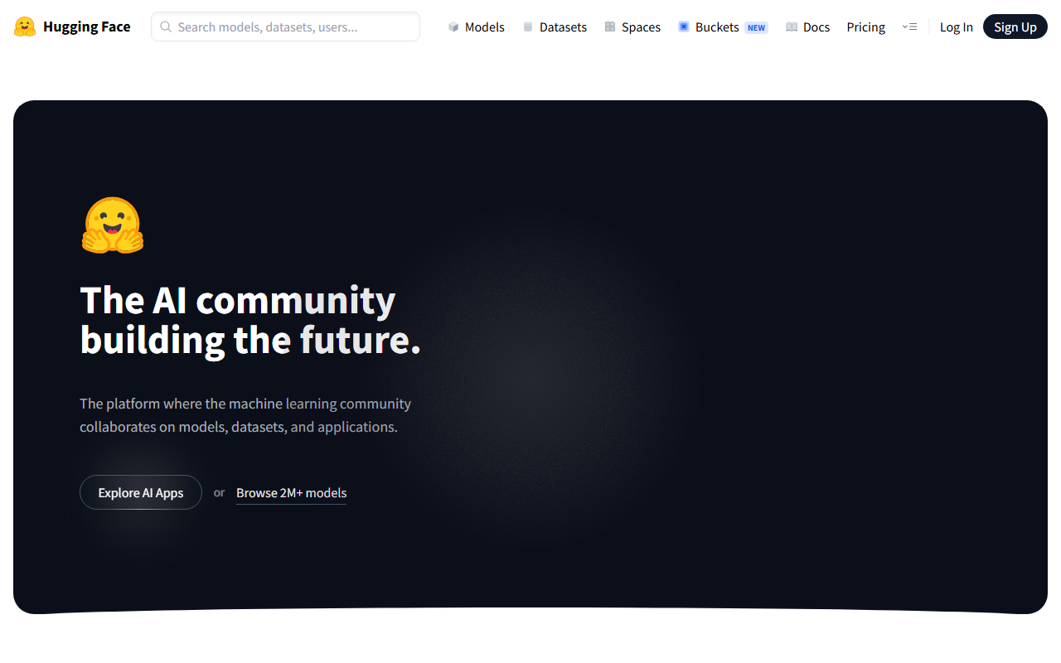Click the Hugging Face brand name
Viewport: 1061px width, 663px height.
point(87,27)
